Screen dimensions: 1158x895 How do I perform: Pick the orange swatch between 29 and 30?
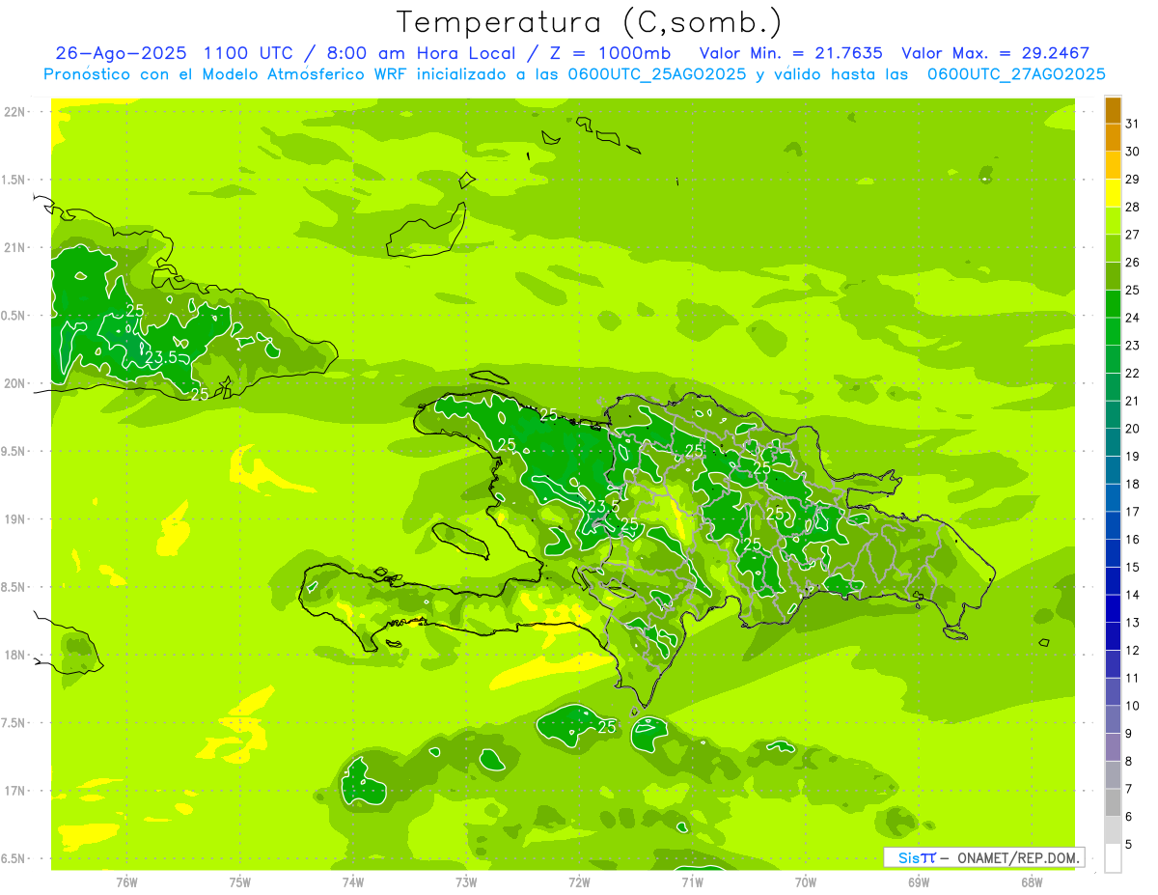[x=1113, y=166]
